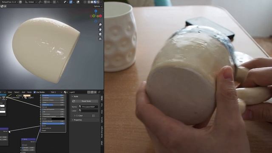Click the black Emission color swatch

pos(58,119)
